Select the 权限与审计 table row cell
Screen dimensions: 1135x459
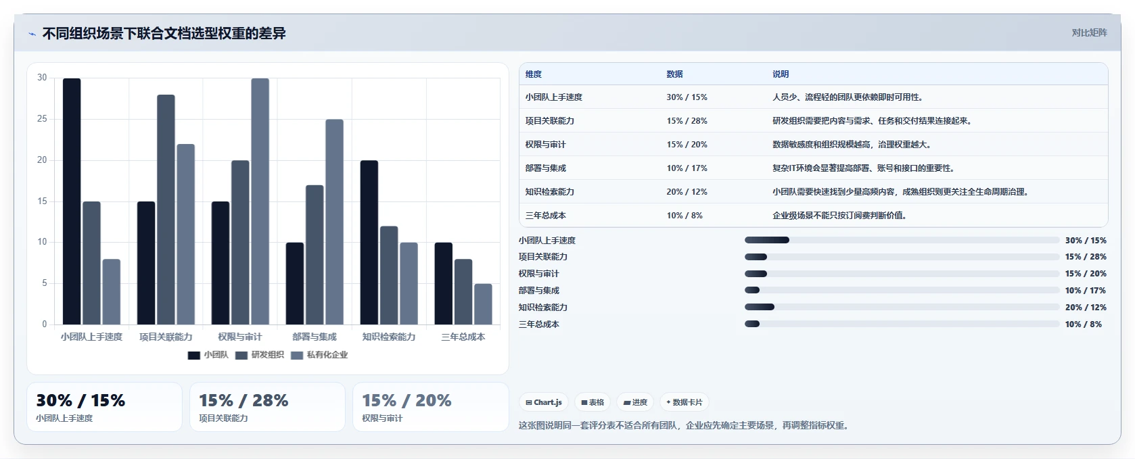pyautogui.click(x=546, y=145)
